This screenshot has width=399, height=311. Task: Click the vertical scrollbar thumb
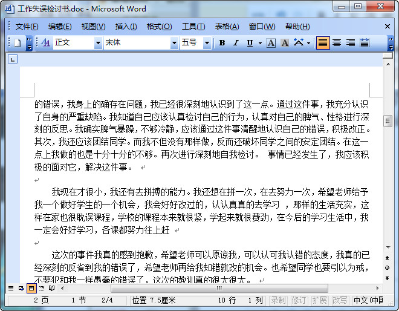(388, 121)
